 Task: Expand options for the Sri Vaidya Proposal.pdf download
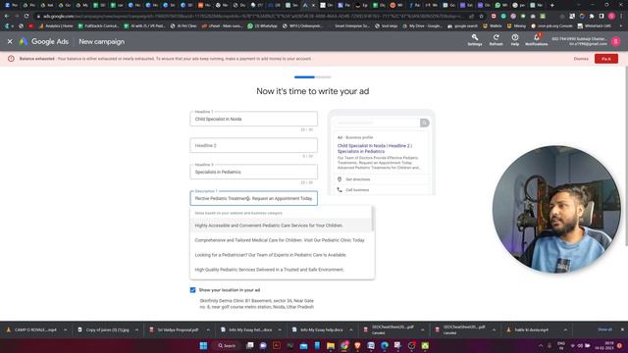pyautogui.click(x=208, y=329)
